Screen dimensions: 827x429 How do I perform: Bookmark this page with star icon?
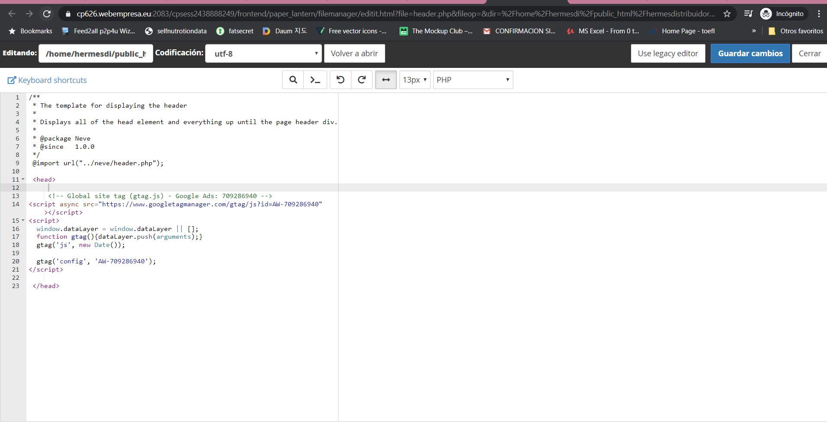click(x=727, y=14)
